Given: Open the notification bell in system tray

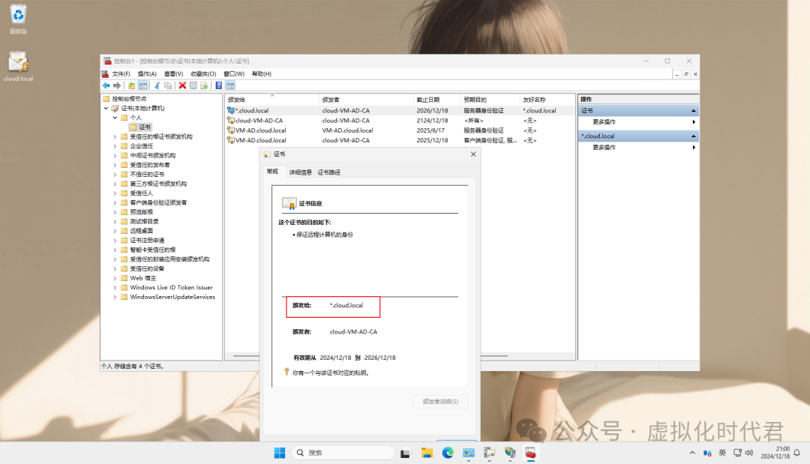Looking at the screenshot, I should tap(797, 453).
